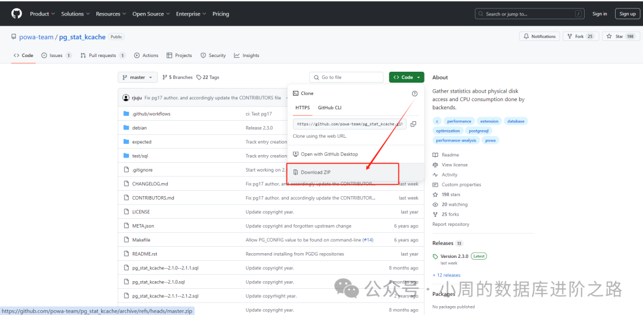Open the Custom properties link
Viewport: 643px width, 315px height.
click(457, 185)
